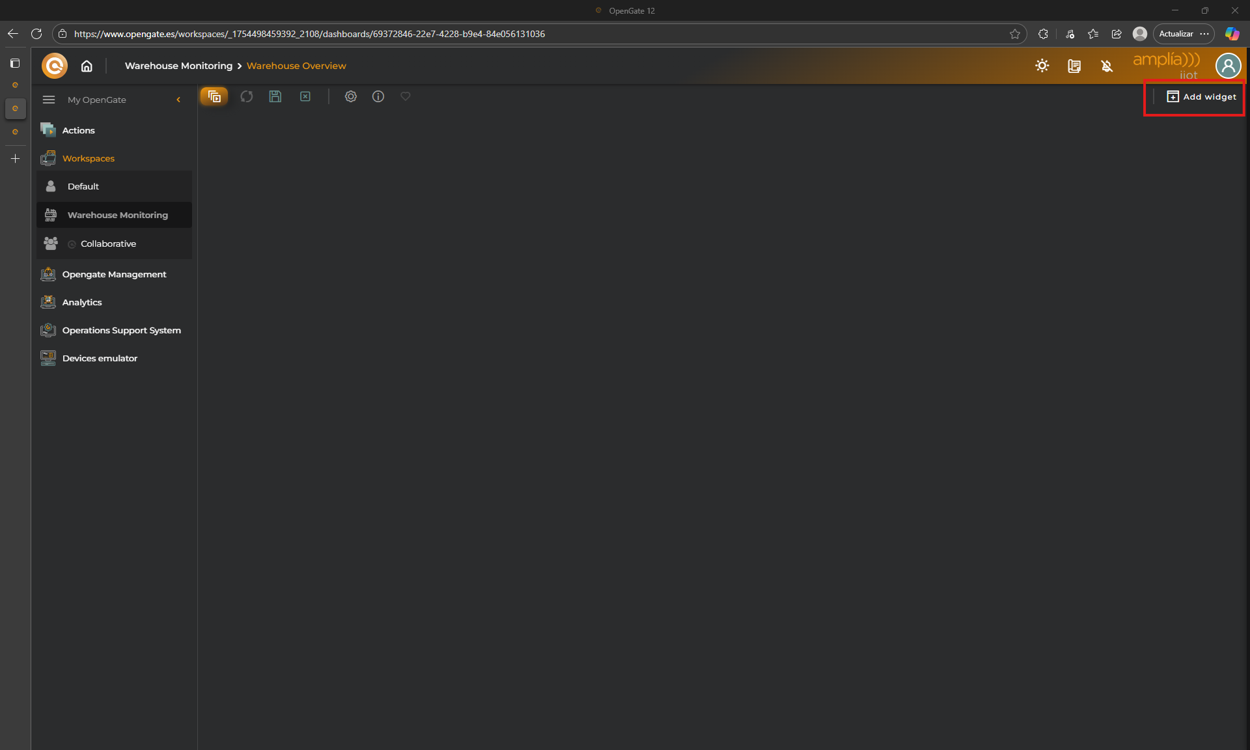Collapse the Workspaces sidebar section
1250x750 pixels.
pos(89,158)
